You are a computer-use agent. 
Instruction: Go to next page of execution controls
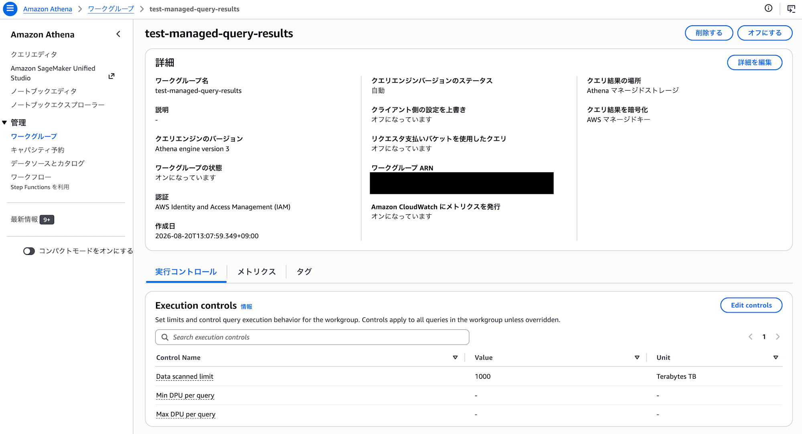click(x=778, y=337)
